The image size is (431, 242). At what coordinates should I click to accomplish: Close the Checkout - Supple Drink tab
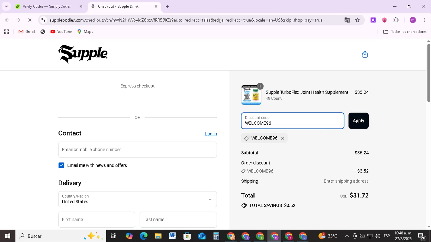click(x=156, y=6)
